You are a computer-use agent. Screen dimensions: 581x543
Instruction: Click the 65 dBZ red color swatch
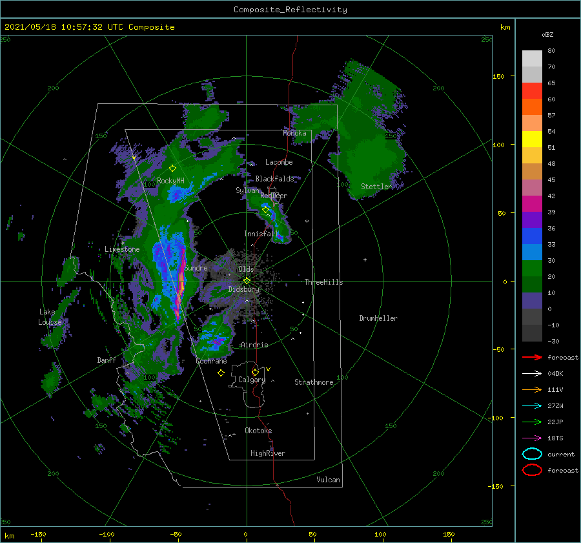(x=532, y=90)
